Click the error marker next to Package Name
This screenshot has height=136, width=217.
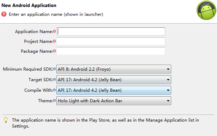tap(54, 51)
